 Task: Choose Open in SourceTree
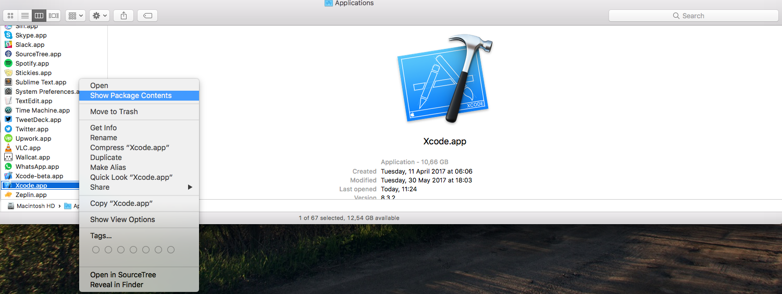click(x=139, y=275)
